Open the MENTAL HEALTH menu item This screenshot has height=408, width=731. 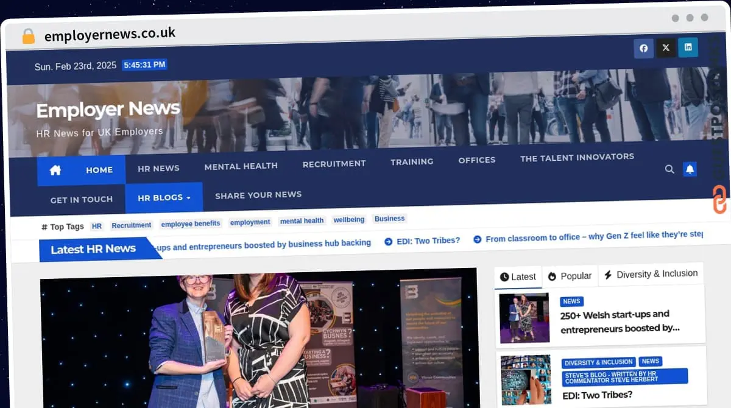[x=241, y=166]
